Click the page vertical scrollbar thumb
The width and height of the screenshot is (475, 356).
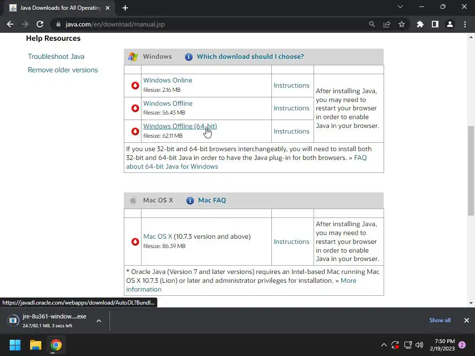[471, 171]
